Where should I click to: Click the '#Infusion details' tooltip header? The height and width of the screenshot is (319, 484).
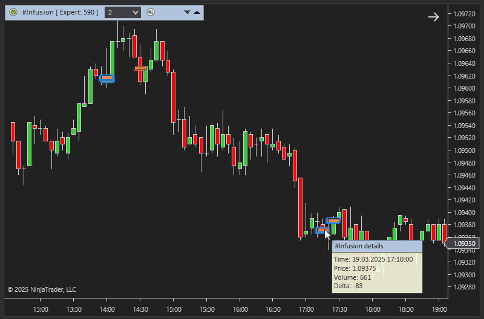coord(376,246)
